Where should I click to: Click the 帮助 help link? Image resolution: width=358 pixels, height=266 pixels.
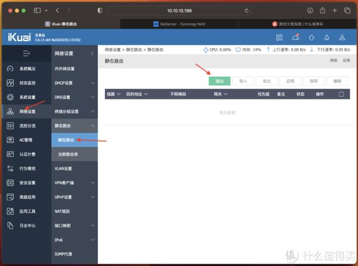pyautogui.click(x=334, y=61)
